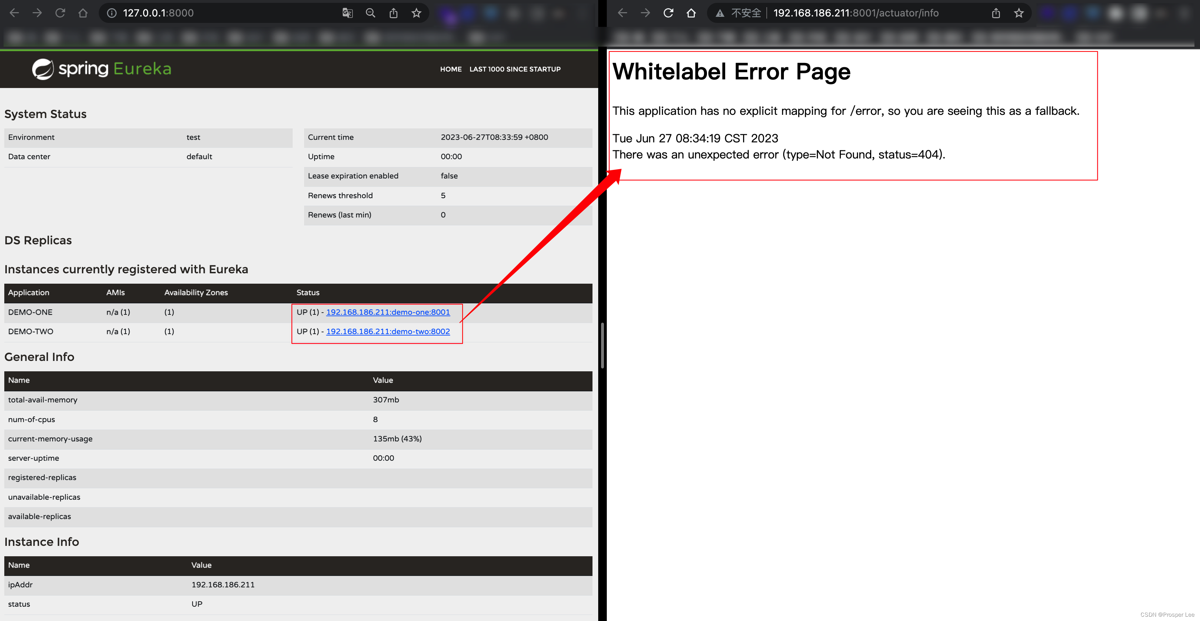The width and height of the screenshot is (1200, 621).
Task: Click the Lease expiration enabled value 'false'
Action: pyautogui.click(x=449, y=176)
